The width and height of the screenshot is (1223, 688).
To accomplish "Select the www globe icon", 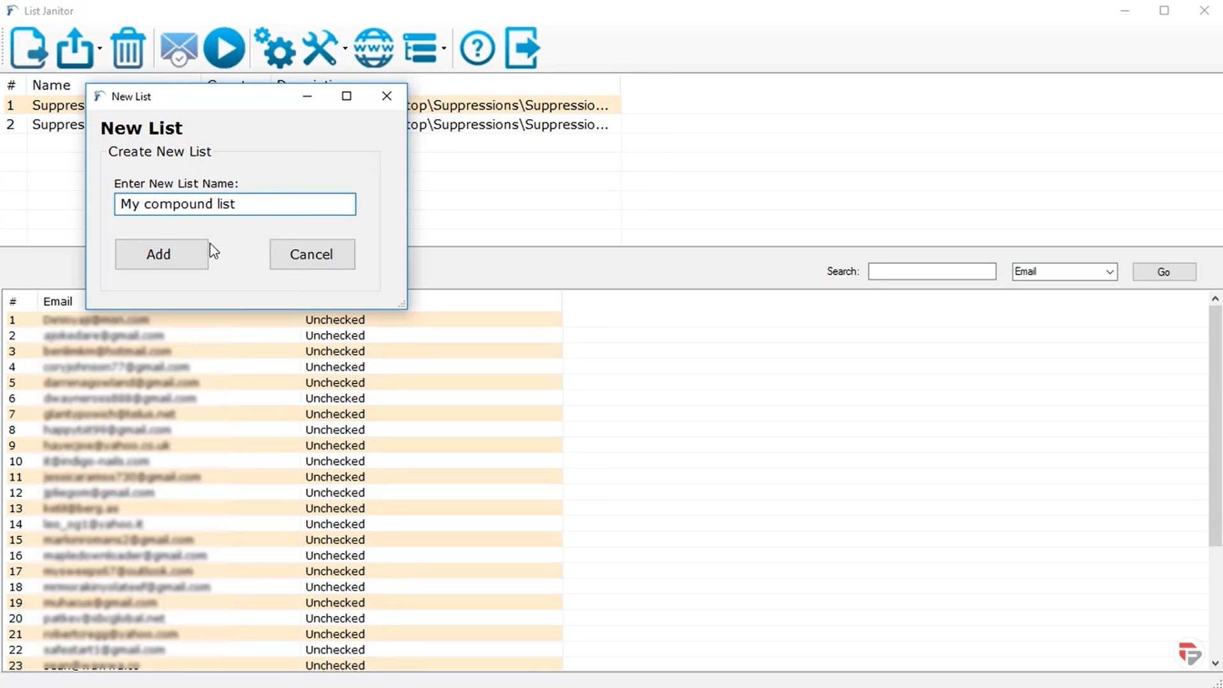I will (373, 48).
